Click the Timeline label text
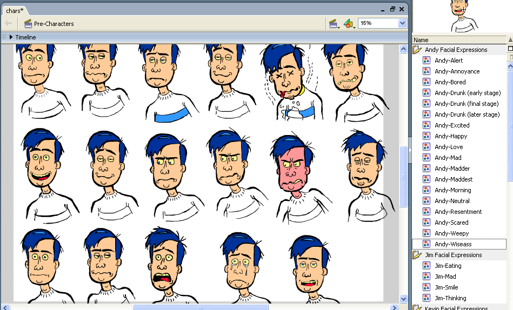The image size is (513, 310). (x=25, y=37)
